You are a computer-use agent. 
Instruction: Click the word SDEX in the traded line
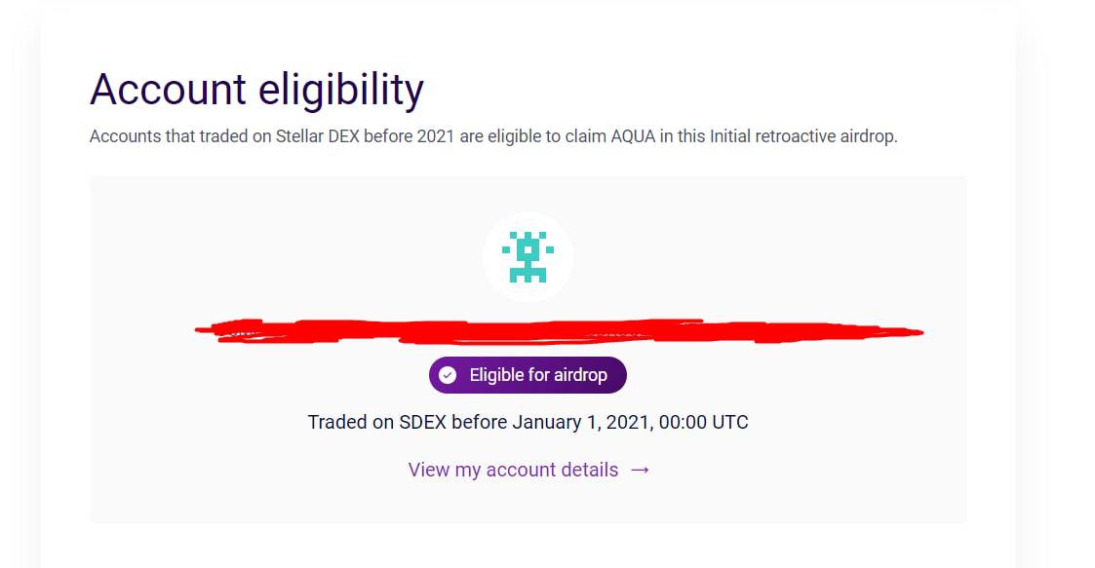click(422, 422)
